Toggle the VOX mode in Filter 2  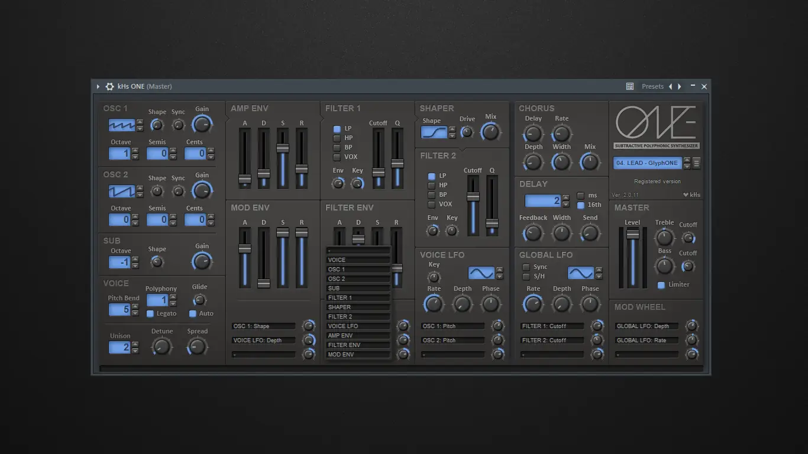[432, 205]
